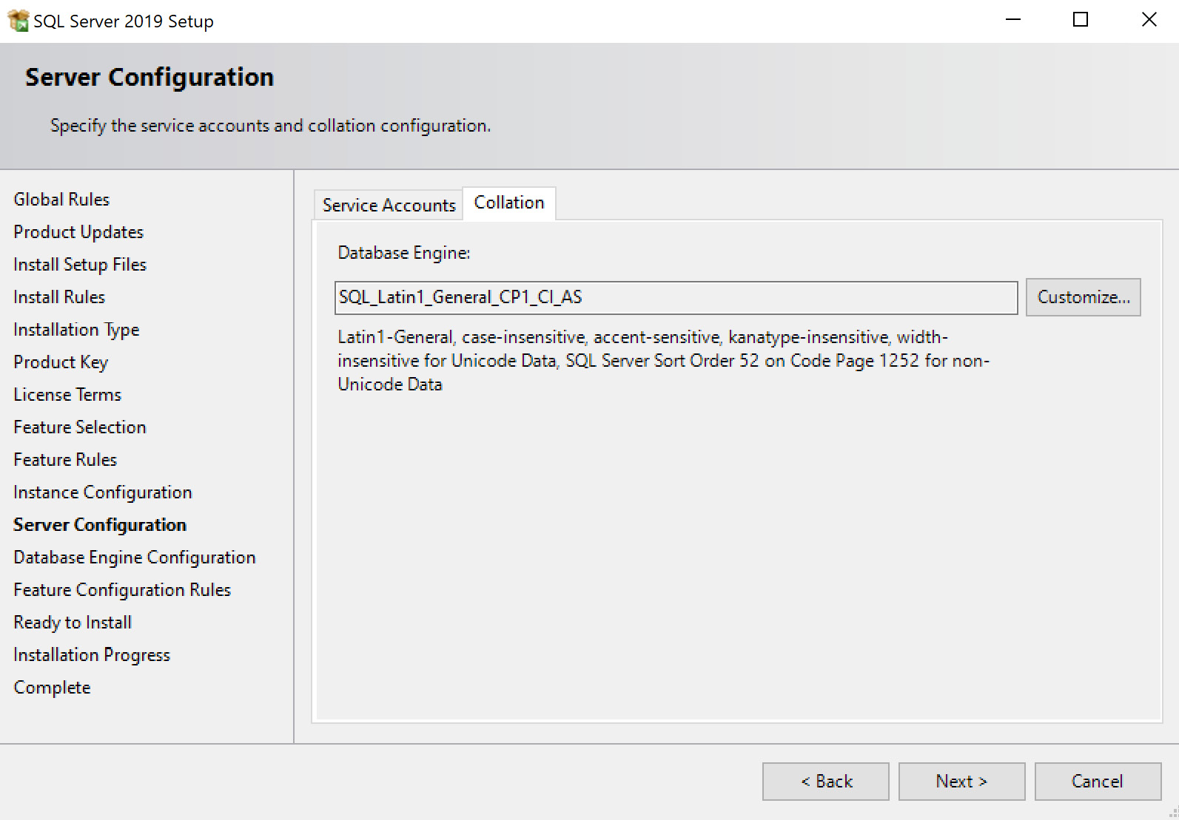The width and height of the screenshot is (1179, 820).
Task: Select Global Rules in the step list
Action: tap(61, 200)
